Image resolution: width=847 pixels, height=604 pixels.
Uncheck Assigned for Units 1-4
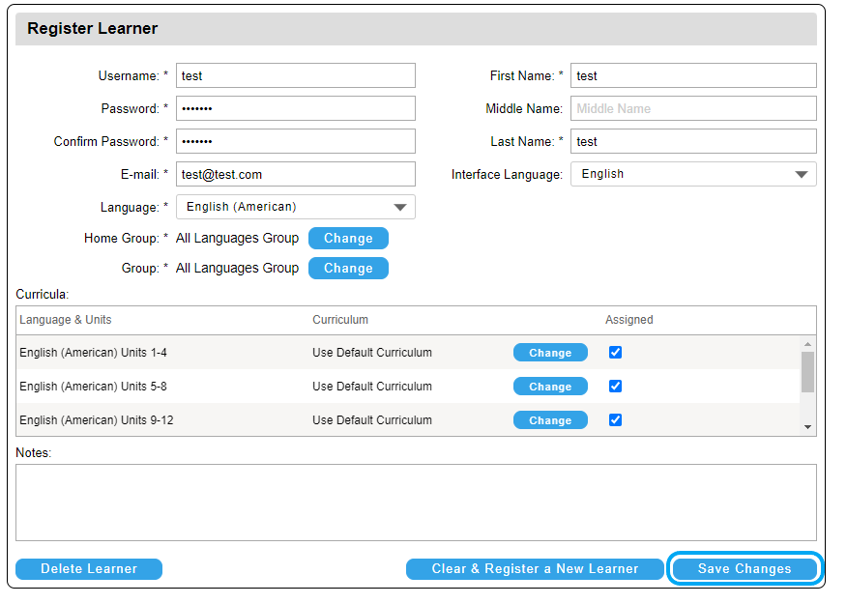pyautogui.click(x=615, y=352)
